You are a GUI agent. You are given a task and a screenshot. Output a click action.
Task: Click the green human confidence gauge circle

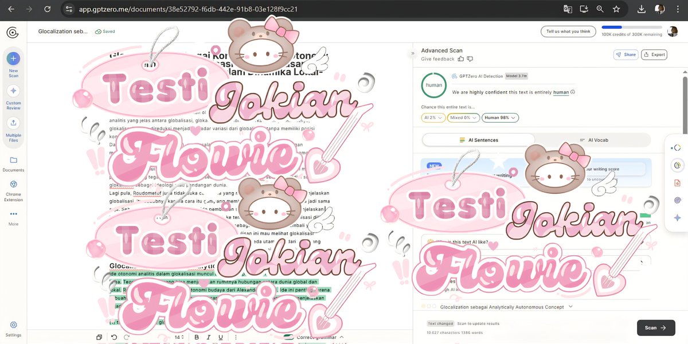click(x=433, y=85)
